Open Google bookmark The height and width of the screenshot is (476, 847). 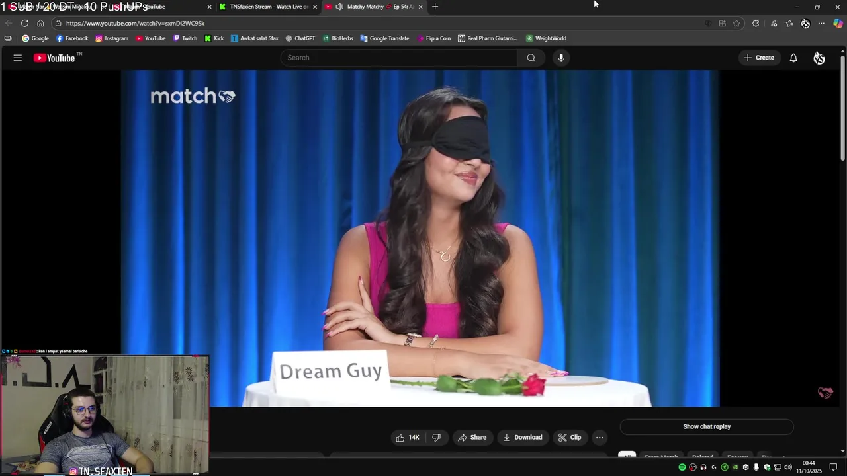[x=35, y=38]
